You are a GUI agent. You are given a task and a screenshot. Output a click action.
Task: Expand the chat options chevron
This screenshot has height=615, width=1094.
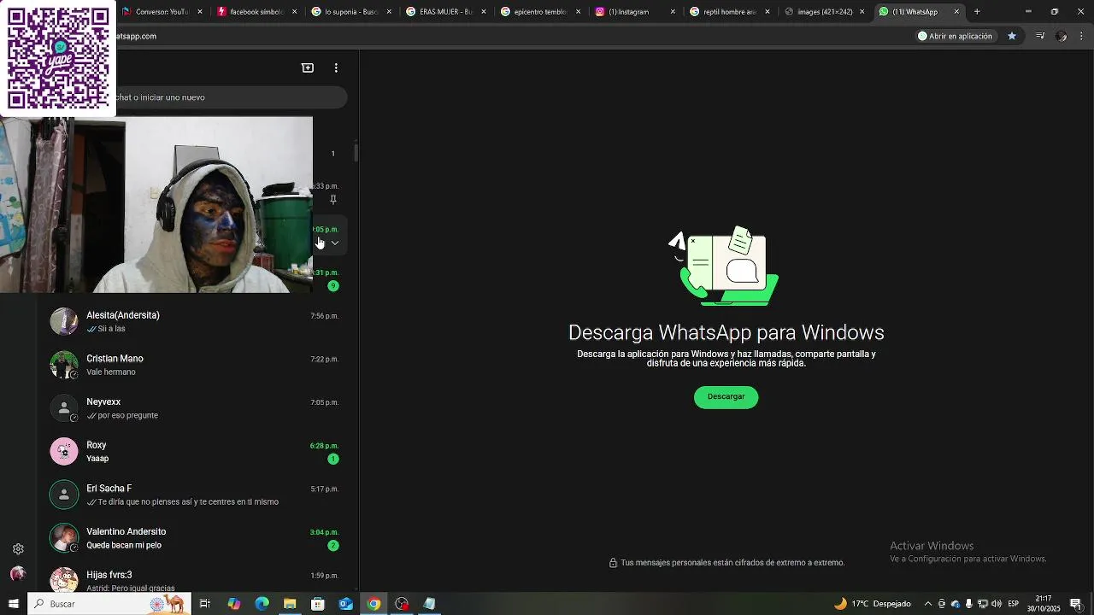coord(334,243)
